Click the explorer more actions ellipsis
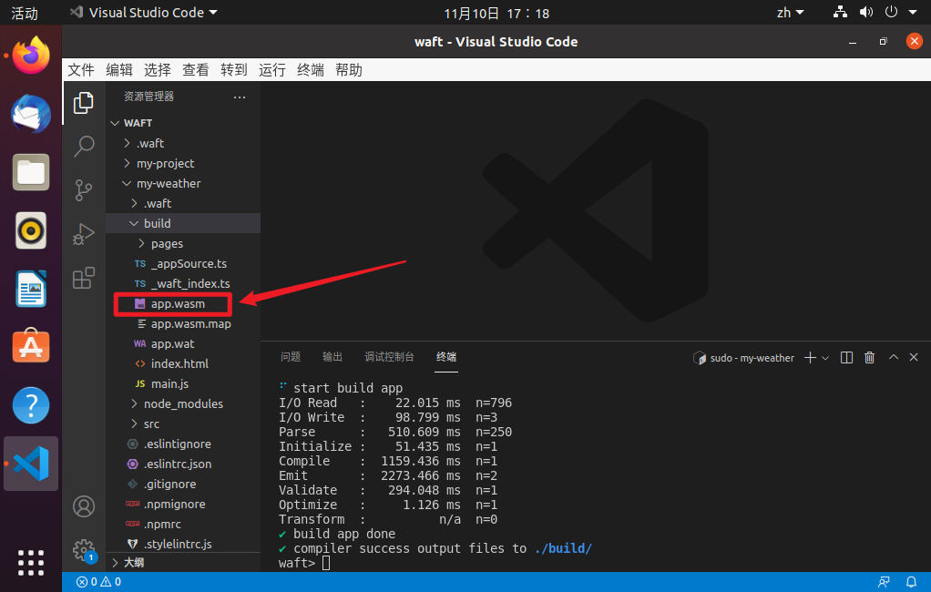The image size is (931, 592). pyautogui.click(x=240, y=97)
